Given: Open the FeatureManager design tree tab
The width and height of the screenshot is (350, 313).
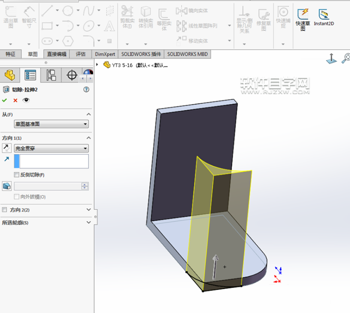Looking at the screenshot, I should pyautogui.click(x=9, y=75).
